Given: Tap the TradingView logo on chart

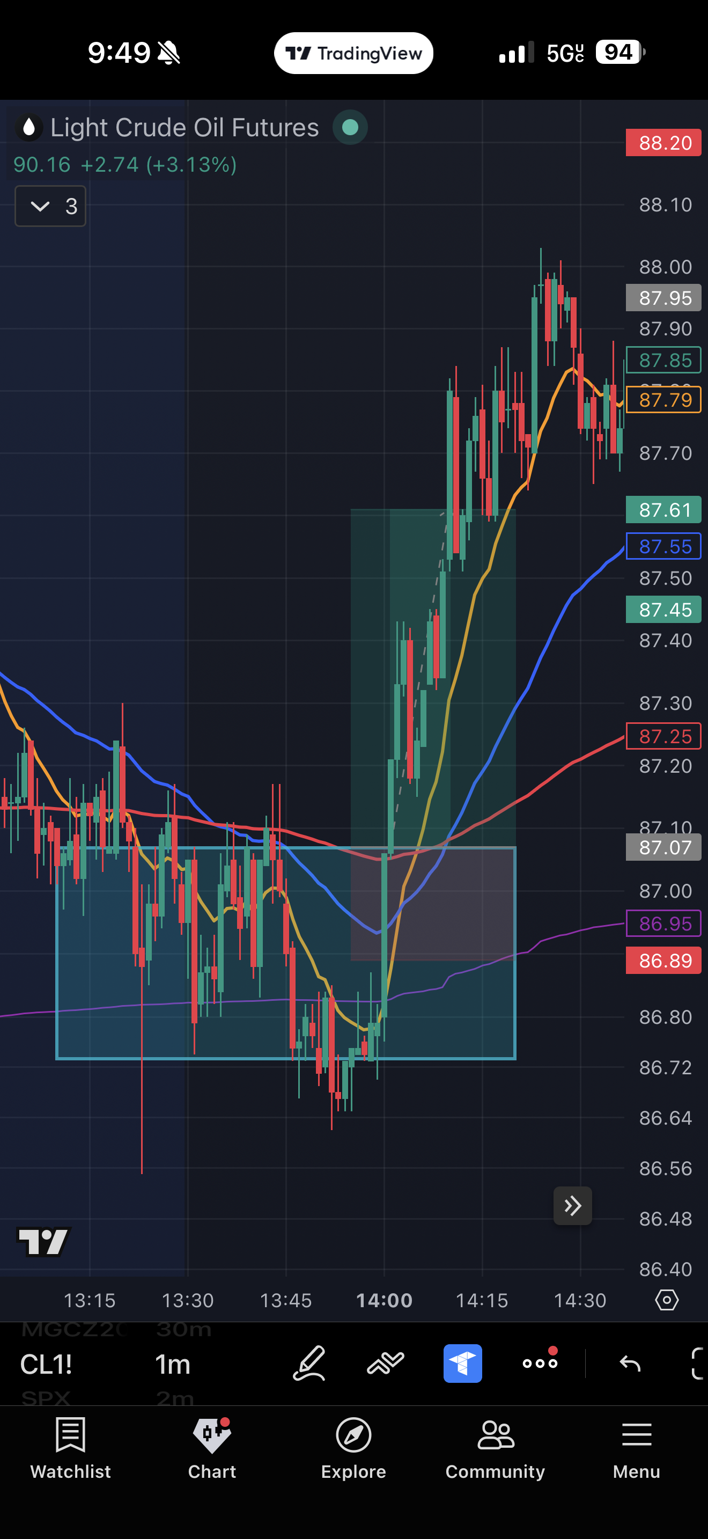Looking at the screenshot, I should [x=44, y=1242].
